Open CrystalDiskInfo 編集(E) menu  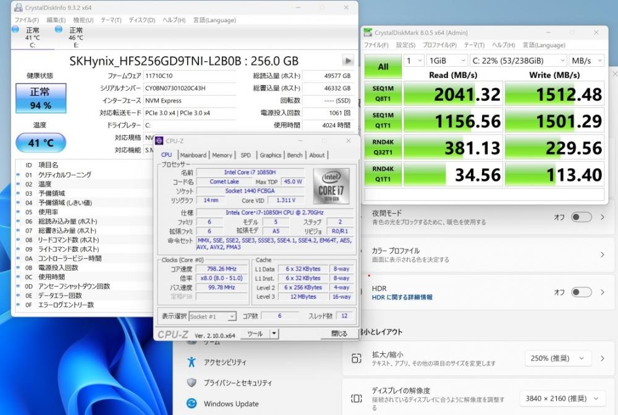pyautogui.click(x=56, y=20)
